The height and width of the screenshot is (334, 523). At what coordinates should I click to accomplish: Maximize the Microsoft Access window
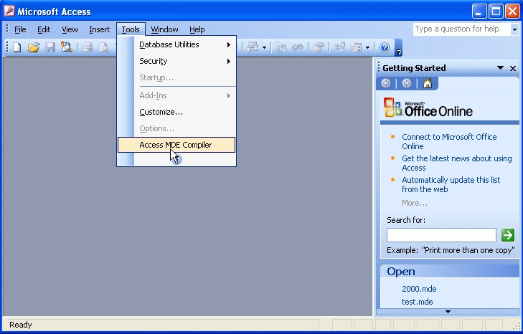click(496, 11)
